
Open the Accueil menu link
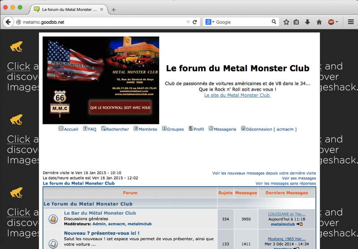point(71,129)
